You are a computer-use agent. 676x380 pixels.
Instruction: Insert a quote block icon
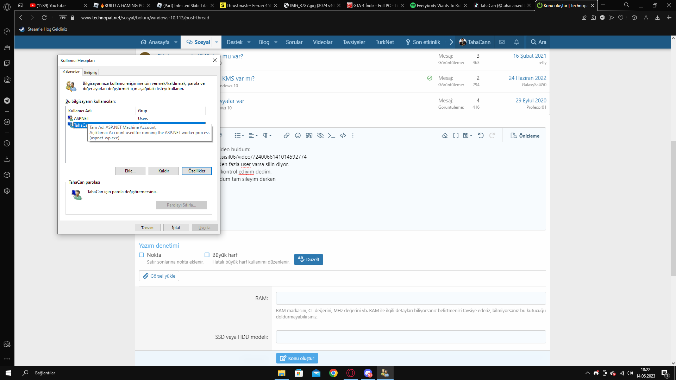pyautogui.click(x=309, y=135)
